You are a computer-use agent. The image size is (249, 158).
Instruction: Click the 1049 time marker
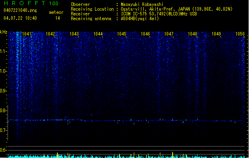(x=216, y=34)
